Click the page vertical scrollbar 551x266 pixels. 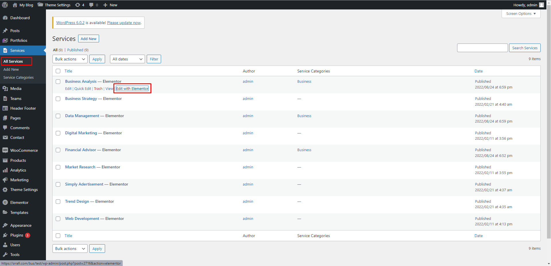click(x=549, y=122)
